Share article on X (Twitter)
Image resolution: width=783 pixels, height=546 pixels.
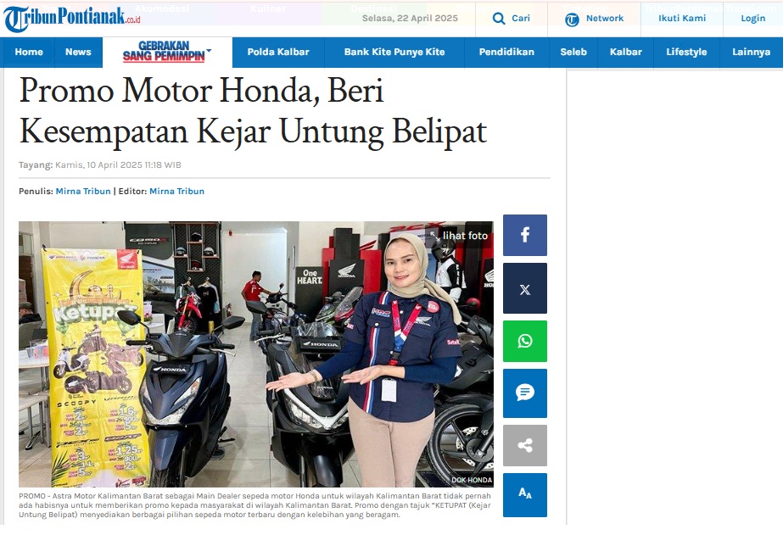pyautogui.click(x=525, y=289)
